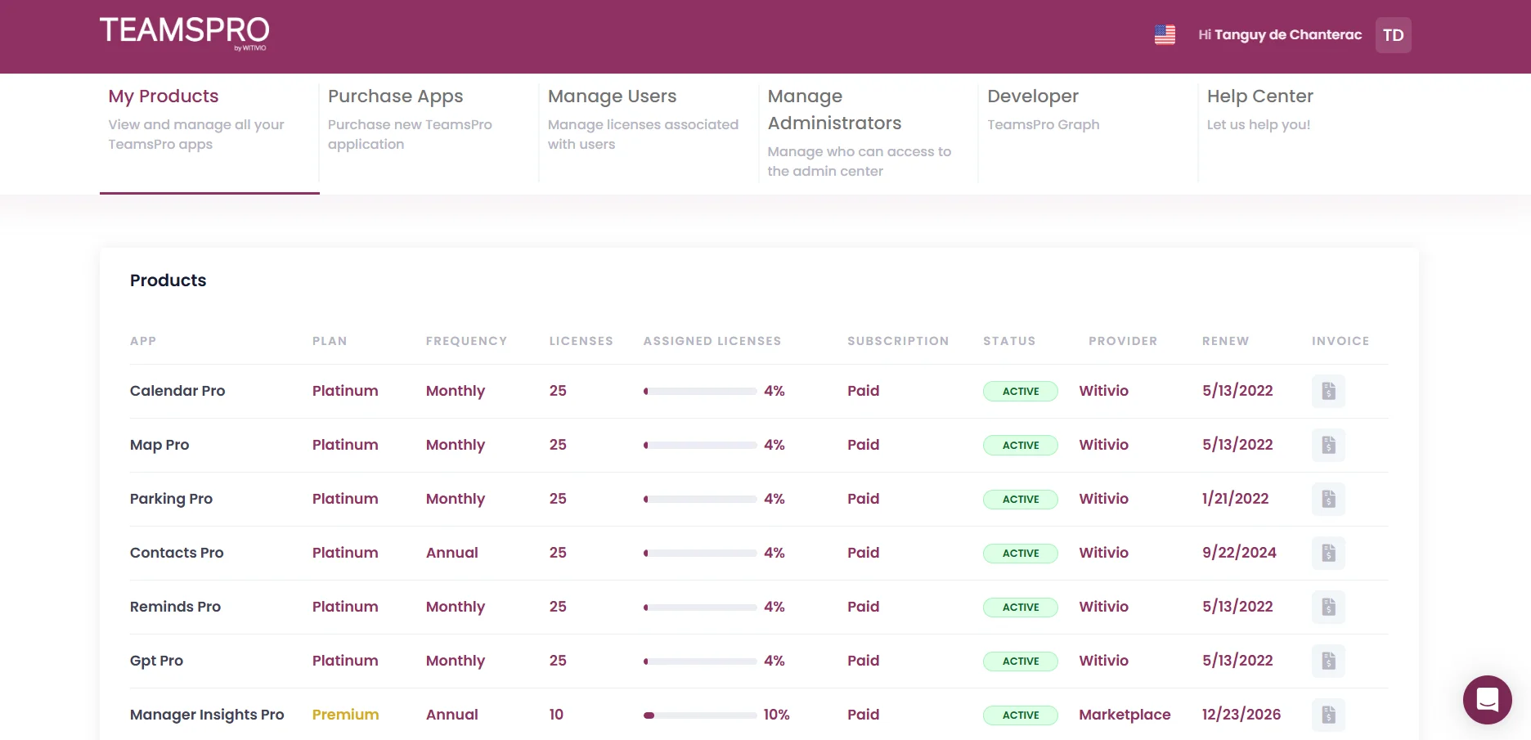Click the APP column header

143,341
